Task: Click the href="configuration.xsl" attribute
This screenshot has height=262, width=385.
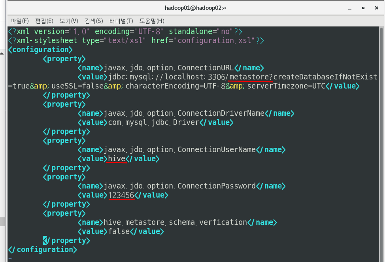Action: 204,41
